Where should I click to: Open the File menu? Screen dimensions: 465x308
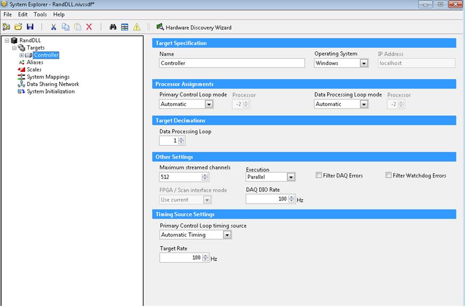[x=7, y=14]
